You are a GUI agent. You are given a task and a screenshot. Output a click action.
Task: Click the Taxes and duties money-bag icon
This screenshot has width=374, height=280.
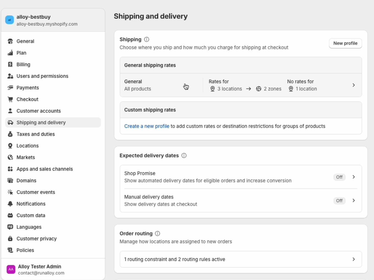pyautogui.click(x=10, y=134)
